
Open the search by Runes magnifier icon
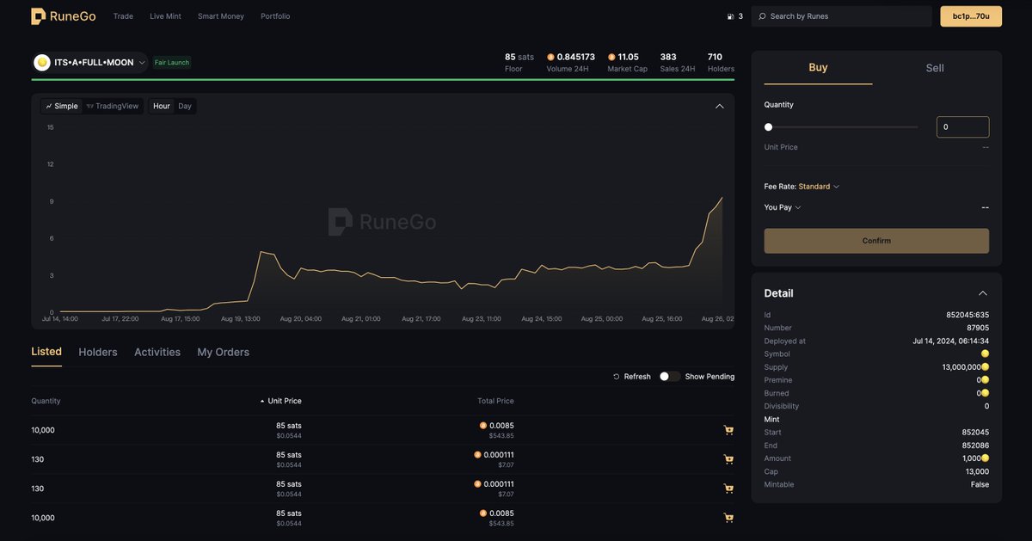(761, 15)
